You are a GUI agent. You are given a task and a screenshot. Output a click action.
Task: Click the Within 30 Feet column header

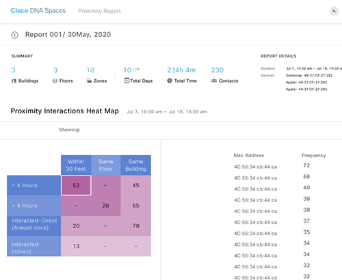click(76, 165)
